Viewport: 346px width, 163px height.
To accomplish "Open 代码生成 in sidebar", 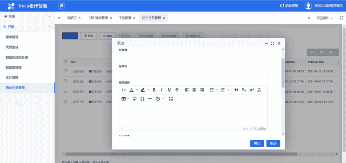I will pos(12,47).
